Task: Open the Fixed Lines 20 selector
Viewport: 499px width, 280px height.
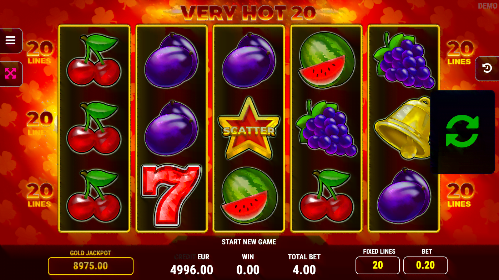Action: coord(378,265)
